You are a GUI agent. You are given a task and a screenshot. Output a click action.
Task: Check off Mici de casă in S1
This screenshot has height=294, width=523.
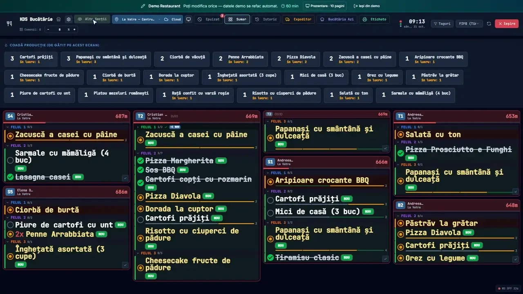pyautogui.click(x=270, y=213)
